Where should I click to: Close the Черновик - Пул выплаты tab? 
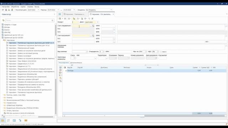click(x=113, y=14)
